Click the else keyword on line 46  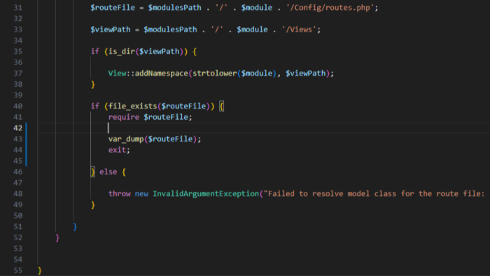(x=108, y=172)
